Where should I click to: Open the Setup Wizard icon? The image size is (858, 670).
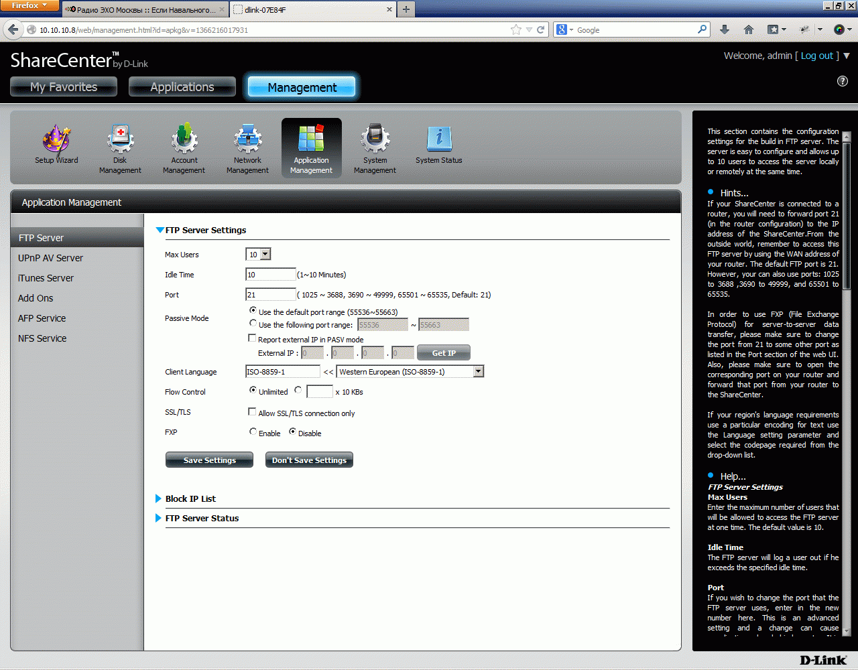pos(56,145)
